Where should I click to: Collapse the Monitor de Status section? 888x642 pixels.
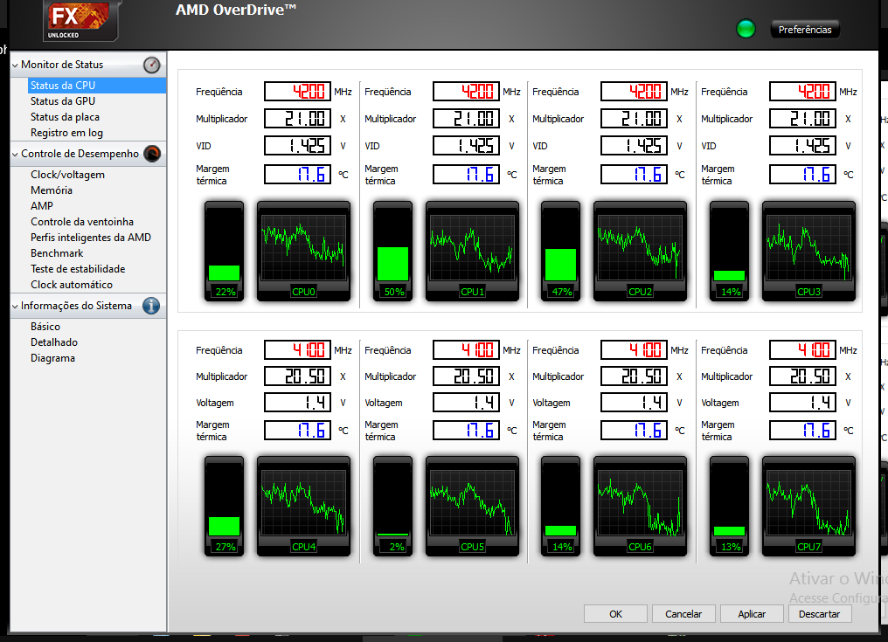click(15, 66)
